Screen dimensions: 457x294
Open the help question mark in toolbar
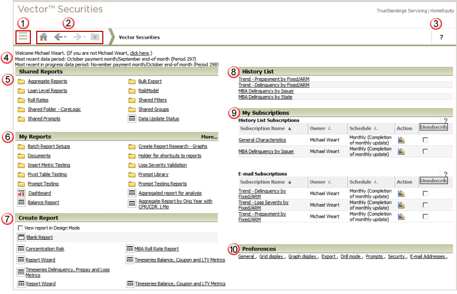(x=441, y=37)
